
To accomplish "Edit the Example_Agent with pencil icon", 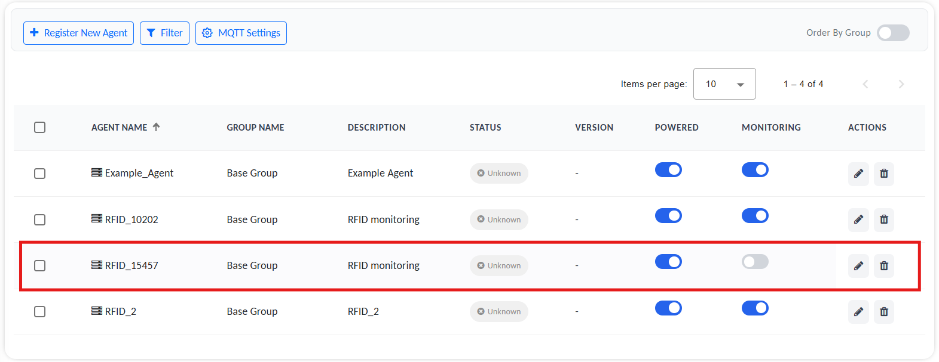I will 858,174.
